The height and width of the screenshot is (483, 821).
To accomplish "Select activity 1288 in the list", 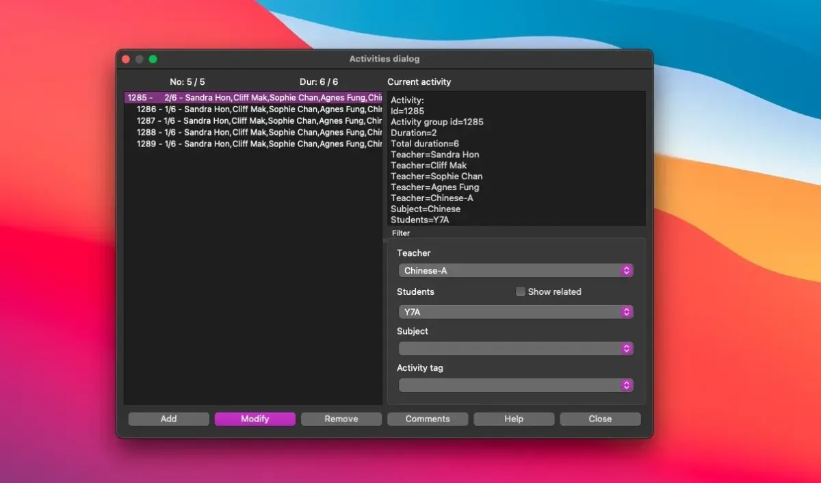I will [253, 133].
